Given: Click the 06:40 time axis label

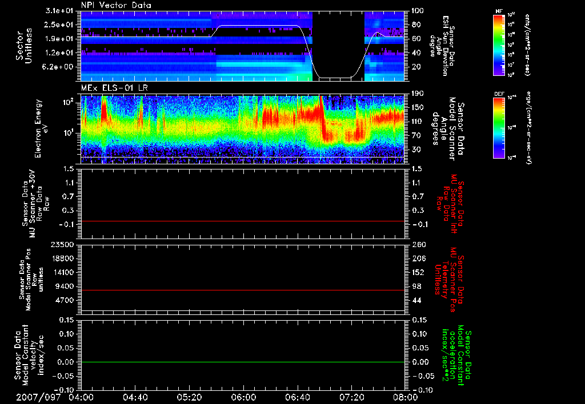Looking at the screenshot, I should point(296,397).
